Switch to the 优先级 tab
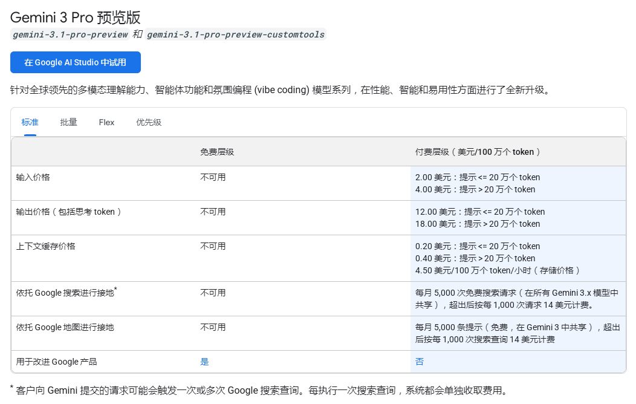 point(149,122)
